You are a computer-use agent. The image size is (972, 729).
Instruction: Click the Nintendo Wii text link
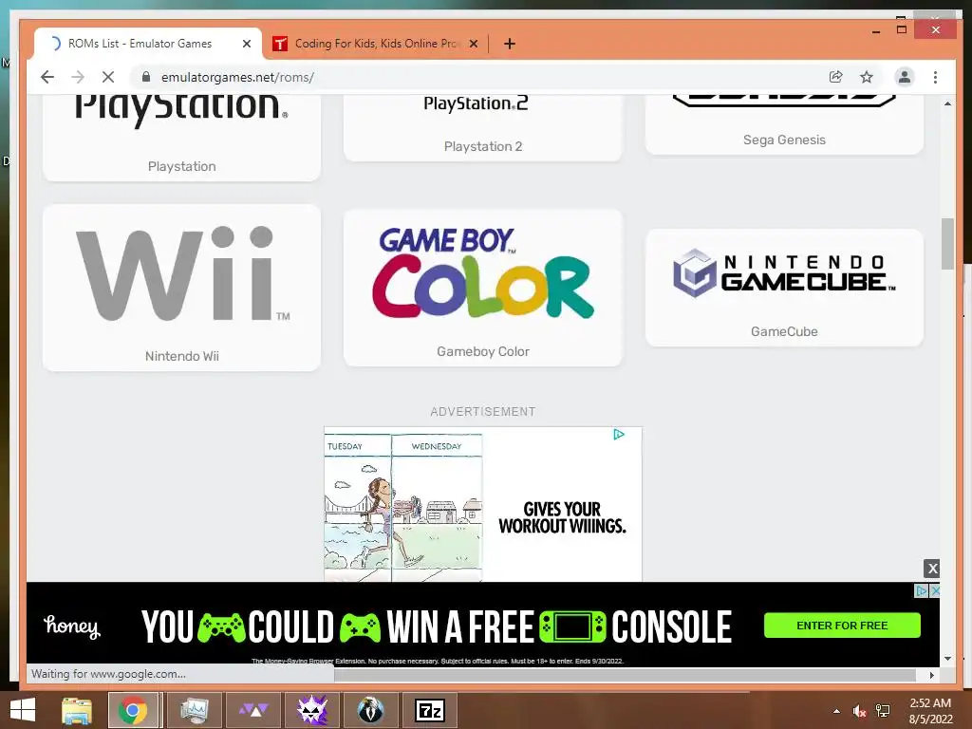click(181, 356)
